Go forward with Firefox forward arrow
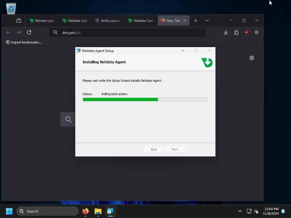The image size is (291, 218). (x=18, y=32)
